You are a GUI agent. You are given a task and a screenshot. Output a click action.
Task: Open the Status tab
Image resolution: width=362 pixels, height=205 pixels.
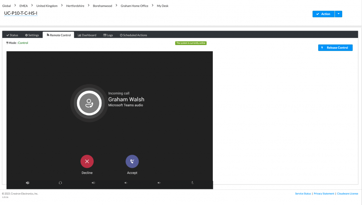point(12,35)
